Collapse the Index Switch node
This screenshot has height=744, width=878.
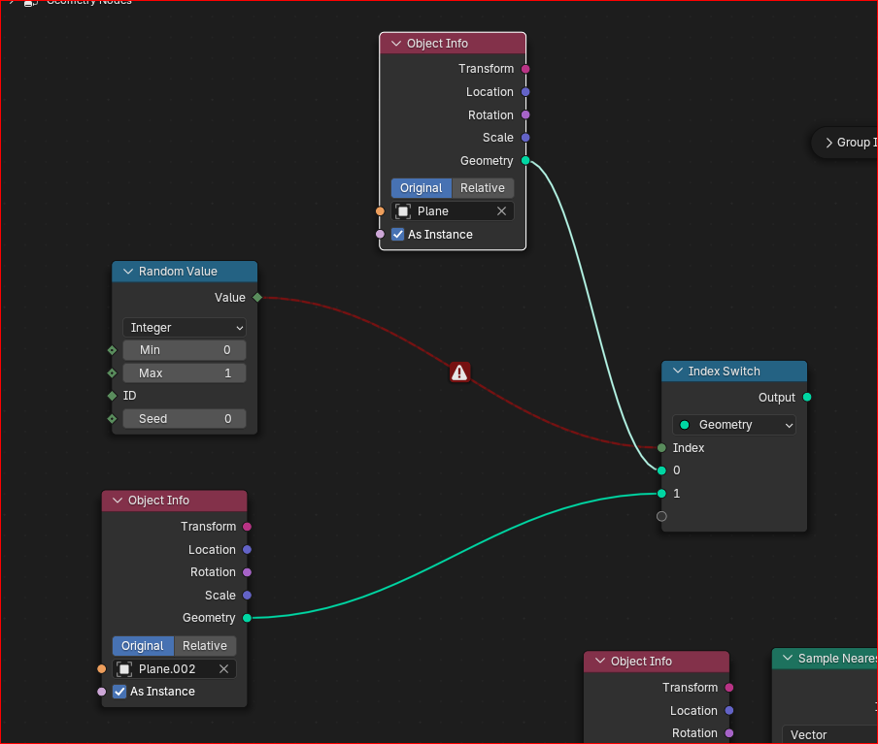[678, 371]
